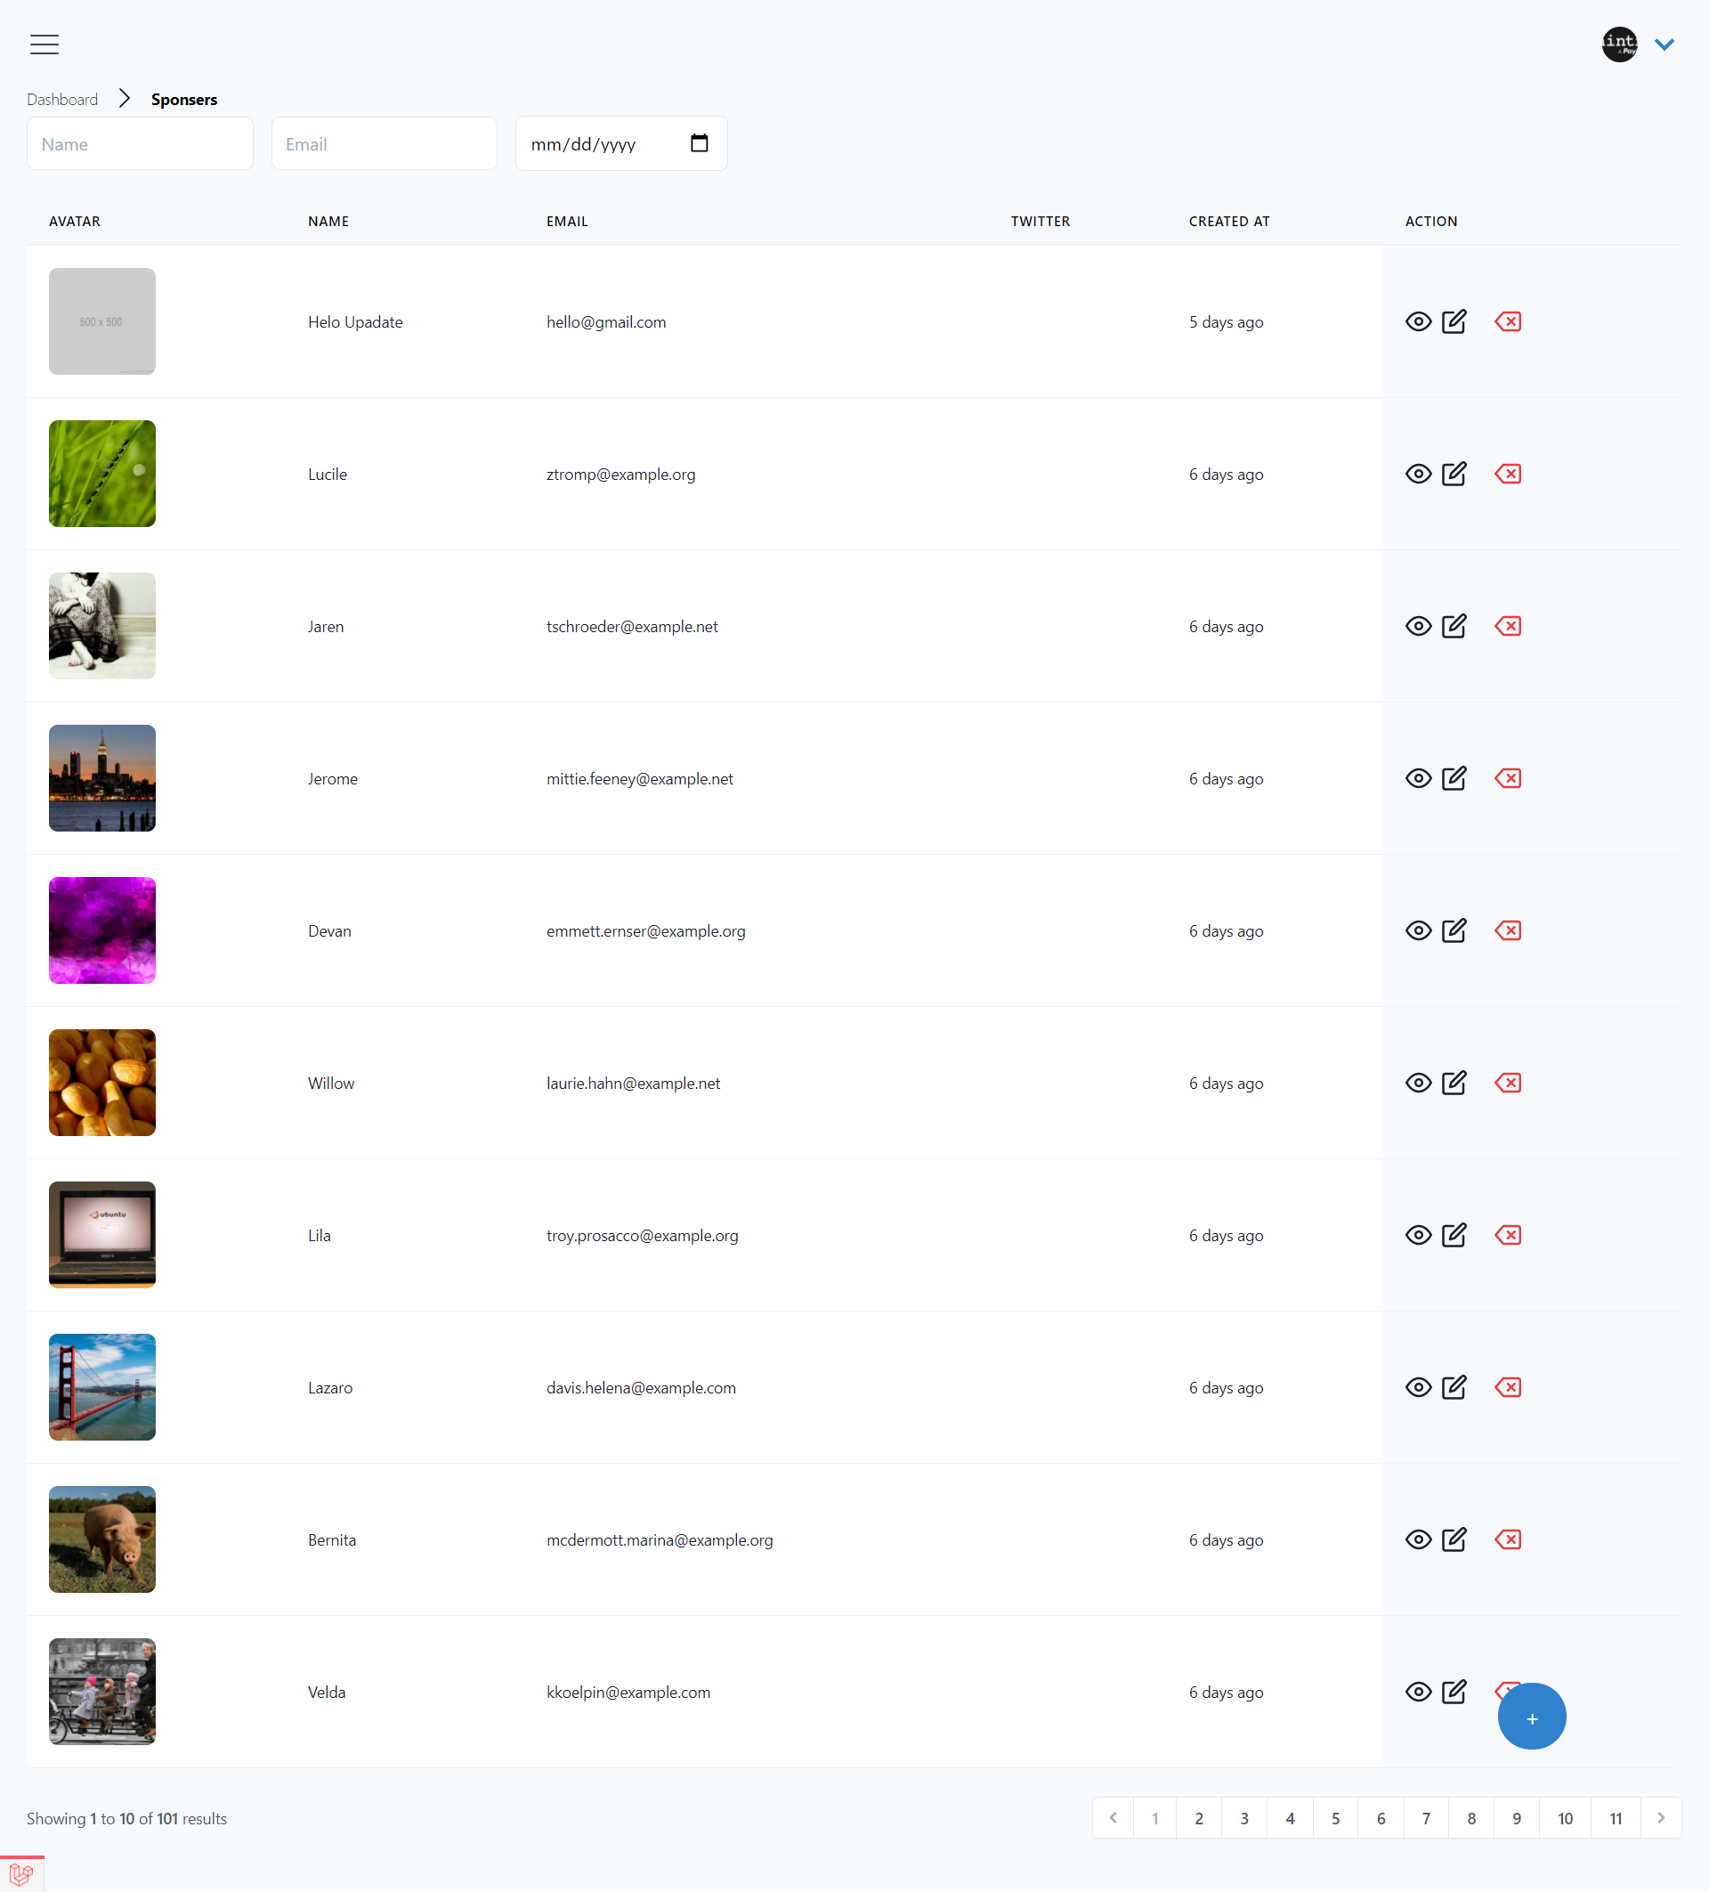Click the eye icon for Bernita
The height and width of the screenshot is (1892, 1709).
pyautogui.click(x=1418, y=1539)
